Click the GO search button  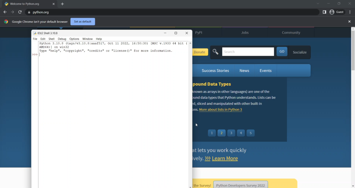coord(282,51)
